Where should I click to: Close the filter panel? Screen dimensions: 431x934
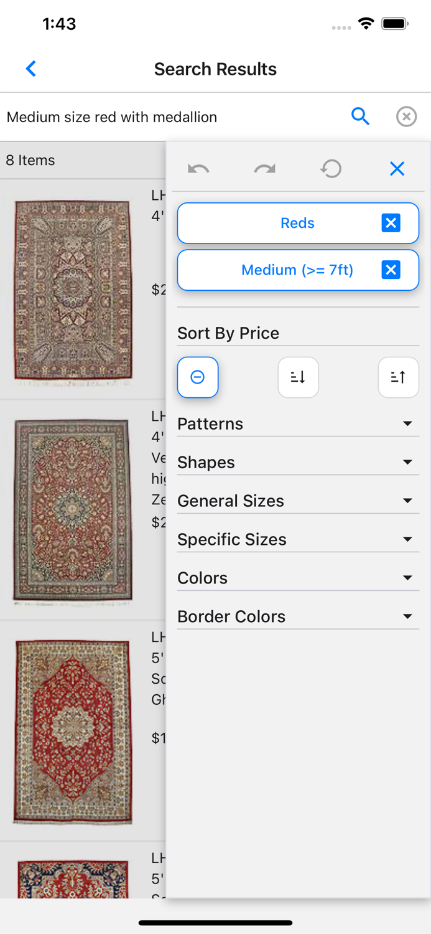[x=397, y=168]
